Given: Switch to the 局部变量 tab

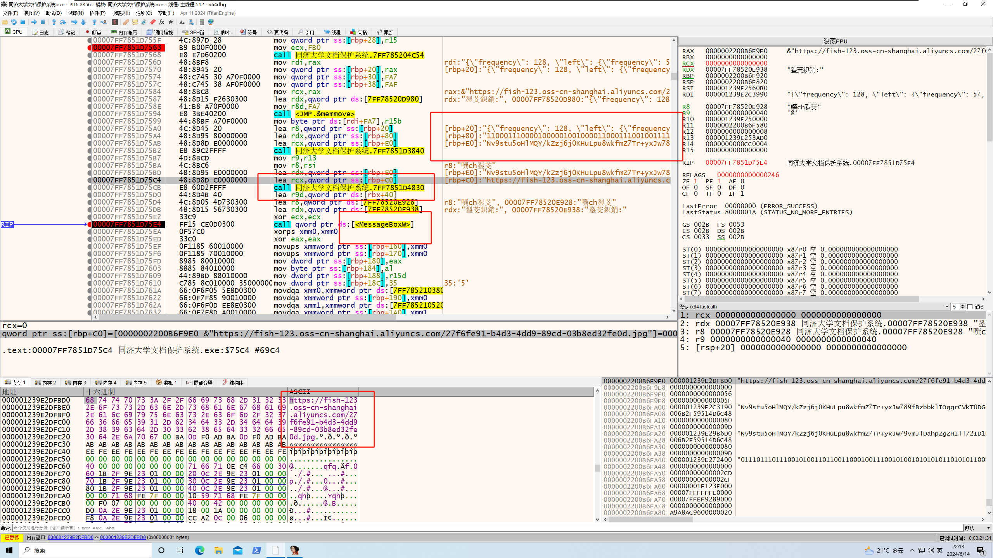Looking at the screenshot, I should [199, 382].
